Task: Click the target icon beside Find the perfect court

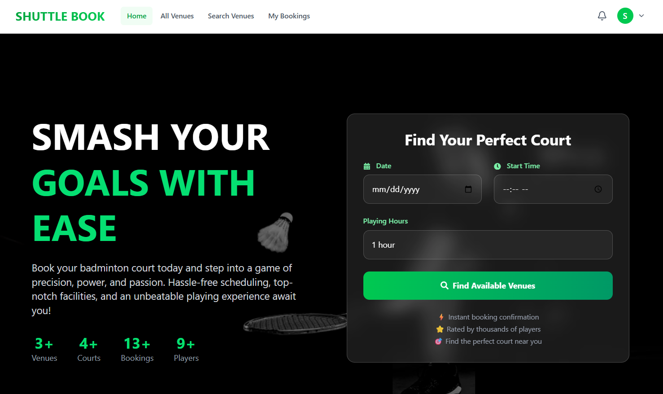Action: click(x=438, y=341)
